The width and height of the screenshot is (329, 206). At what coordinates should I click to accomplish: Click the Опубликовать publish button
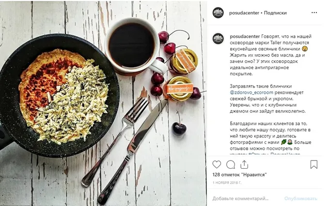point(301,198)
